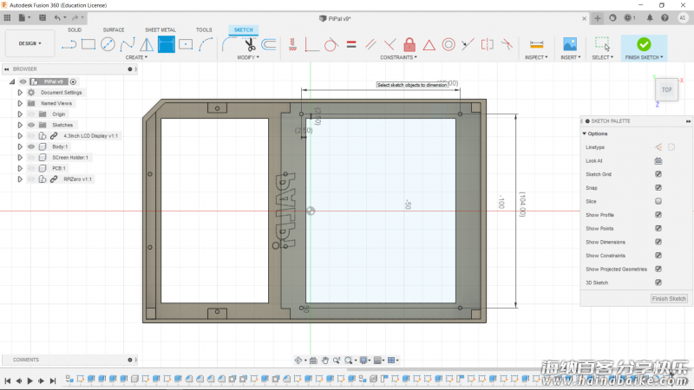Image resolution: width=694 pixels, height=390 pixels.
Task: Apply the Equal constraint
Action: point(351,44)
